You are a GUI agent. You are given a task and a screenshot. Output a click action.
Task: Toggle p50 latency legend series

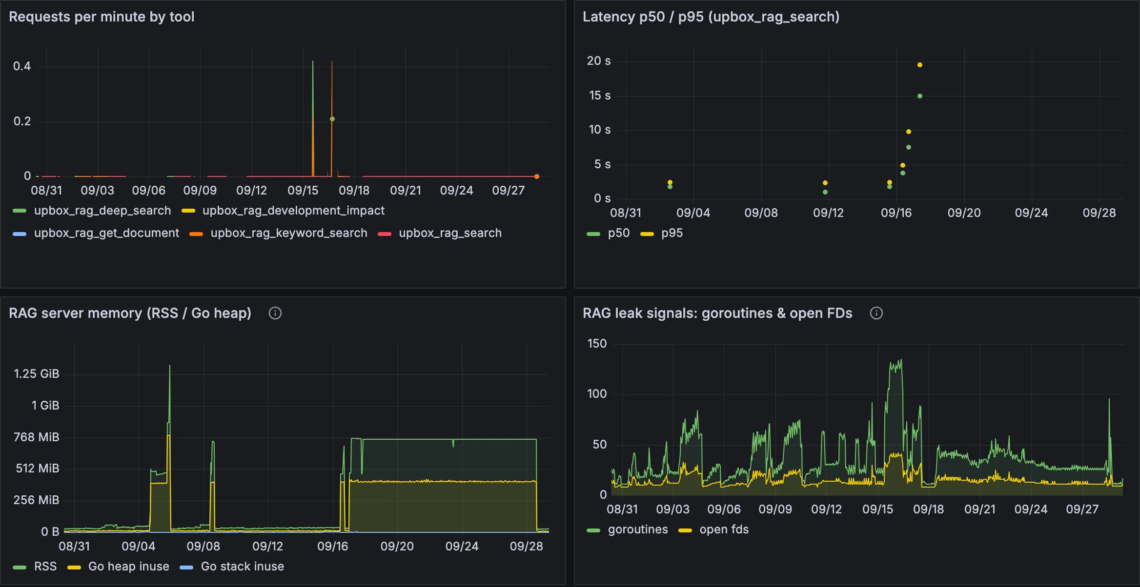pos(619,233)
